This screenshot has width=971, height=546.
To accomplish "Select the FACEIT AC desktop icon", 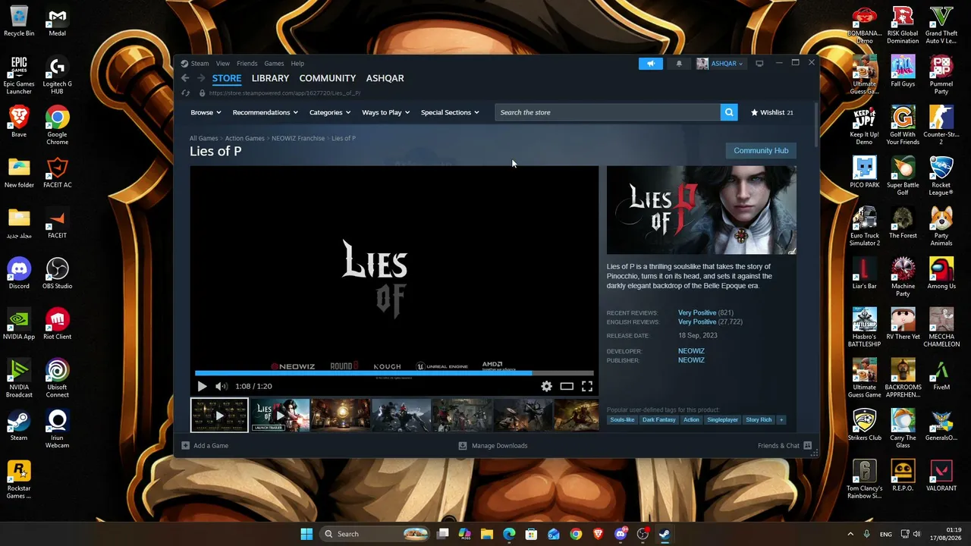I will pos(58,172).
